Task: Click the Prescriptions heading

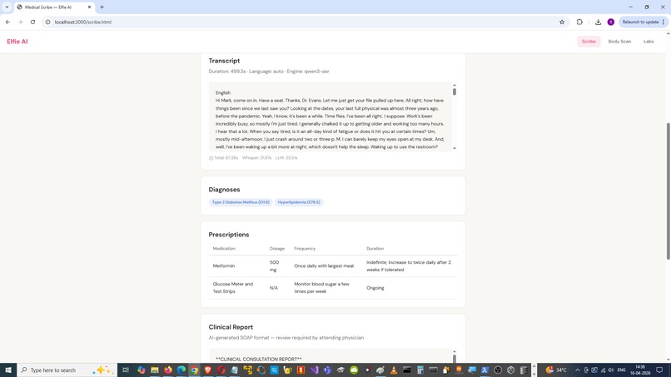Action: [x=229, y=235]
